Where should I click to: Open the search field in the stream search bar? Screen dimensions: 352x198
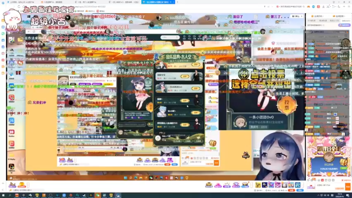pyautogui.click(x=169, y=37)
